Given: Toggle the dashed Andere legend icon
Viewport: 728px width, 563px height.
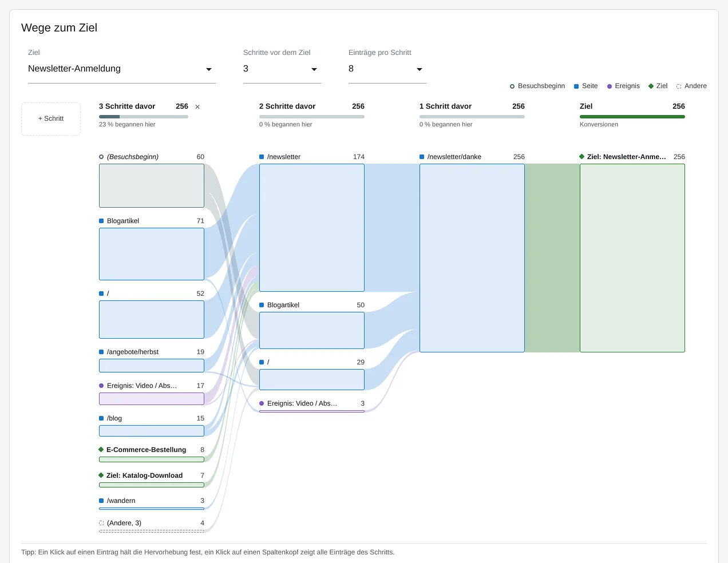Looking at the screenshot, I should [x=679, y=86].
